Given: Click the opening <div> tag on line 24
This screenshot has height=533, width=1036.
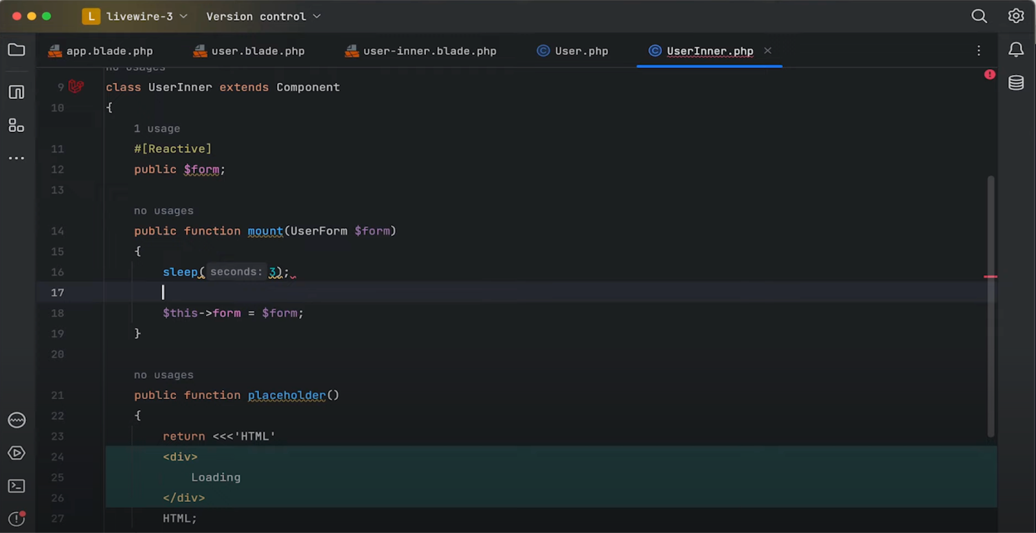Looking at the screenshot, I should click(180, 457).
